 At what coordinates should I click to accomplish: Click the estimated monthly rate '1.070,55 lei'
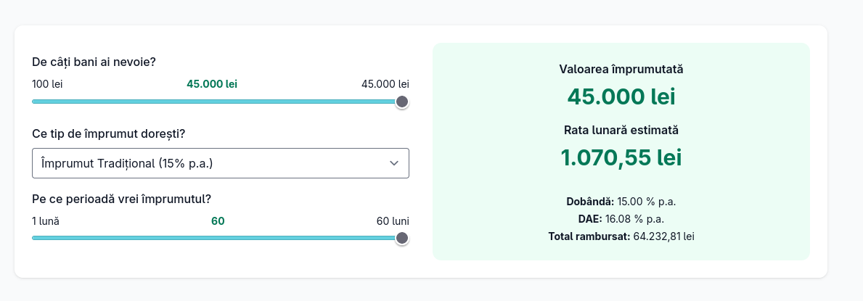(x=621, y=157)
